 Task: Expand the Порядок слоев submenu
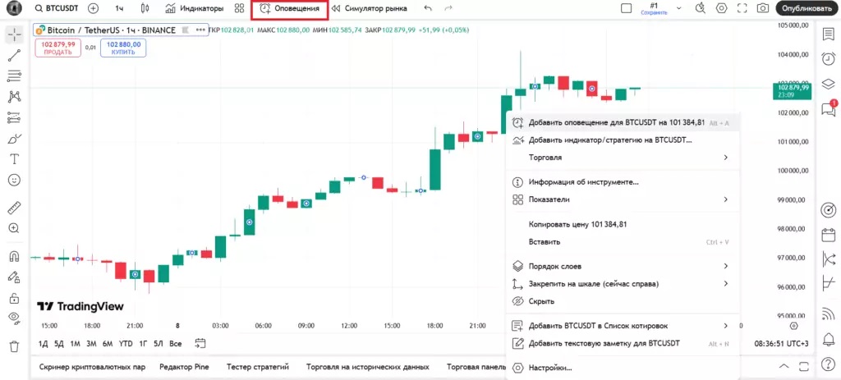point(623,267)
